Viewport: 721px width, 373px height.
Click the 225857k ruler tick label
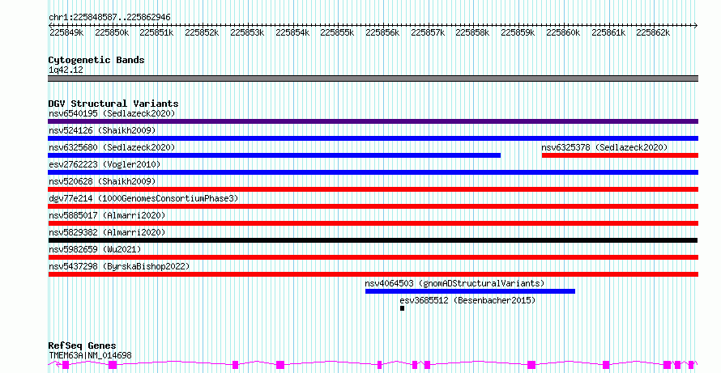pyautogui.click(x=428, y=32)
